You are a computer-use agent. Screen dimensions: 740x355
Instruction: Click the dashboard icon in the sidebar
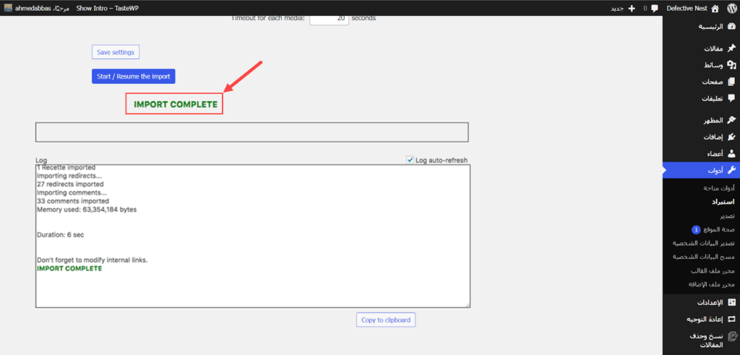tap(731, 27)
